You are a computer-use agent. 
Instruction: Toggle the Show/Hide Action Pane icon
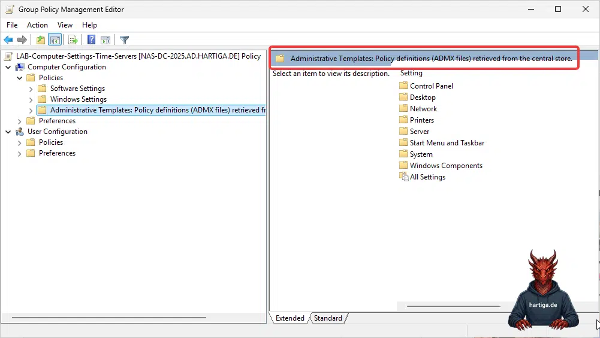click(105, 39)
